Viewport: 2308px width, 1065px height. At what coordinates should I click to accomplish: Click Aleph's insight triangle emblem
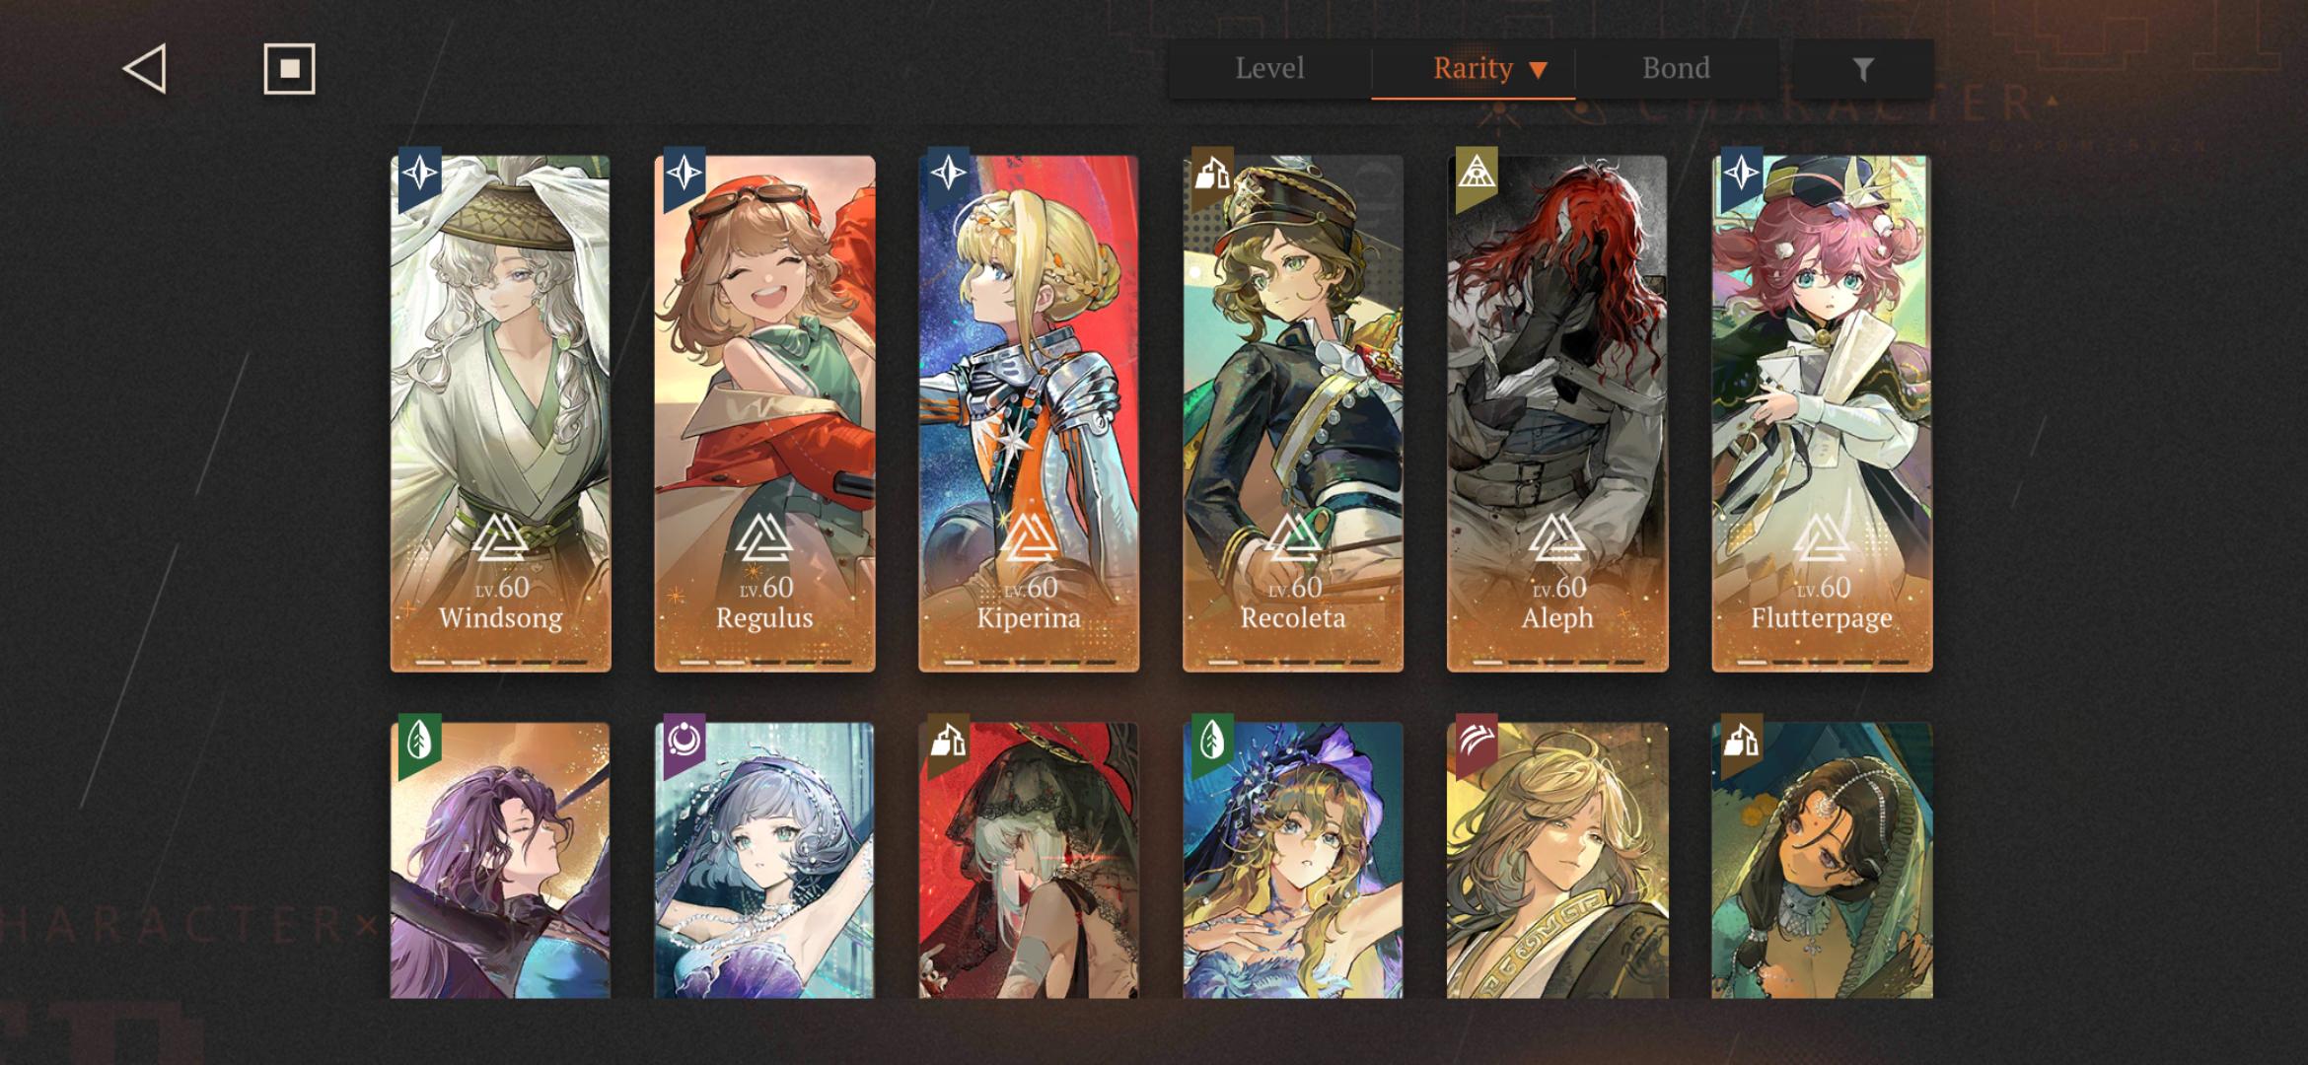1556,538
